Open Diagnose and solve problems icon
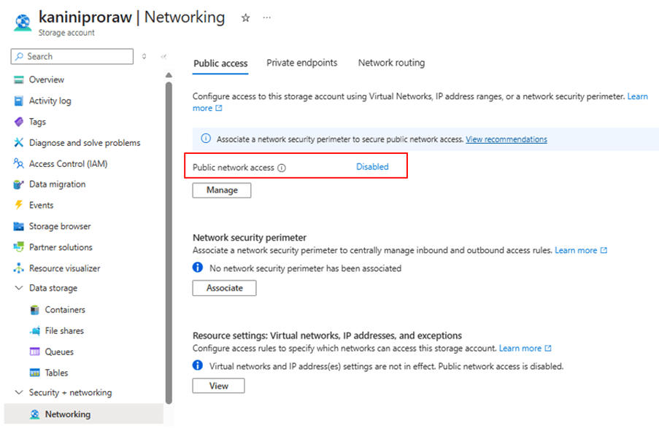 click(x=19, y=143)
